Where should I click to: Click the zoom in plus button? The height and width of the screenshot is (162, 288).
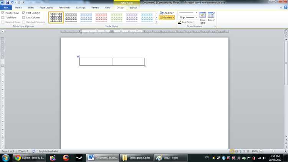click(x=285, y=151)
